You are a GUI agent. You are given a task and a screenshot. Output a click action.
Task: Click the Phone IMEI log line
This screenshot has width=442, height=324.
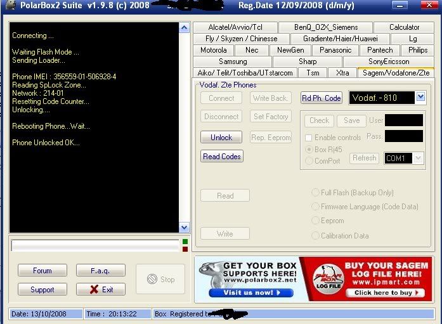pyautogui.click(x=64, y=77)
